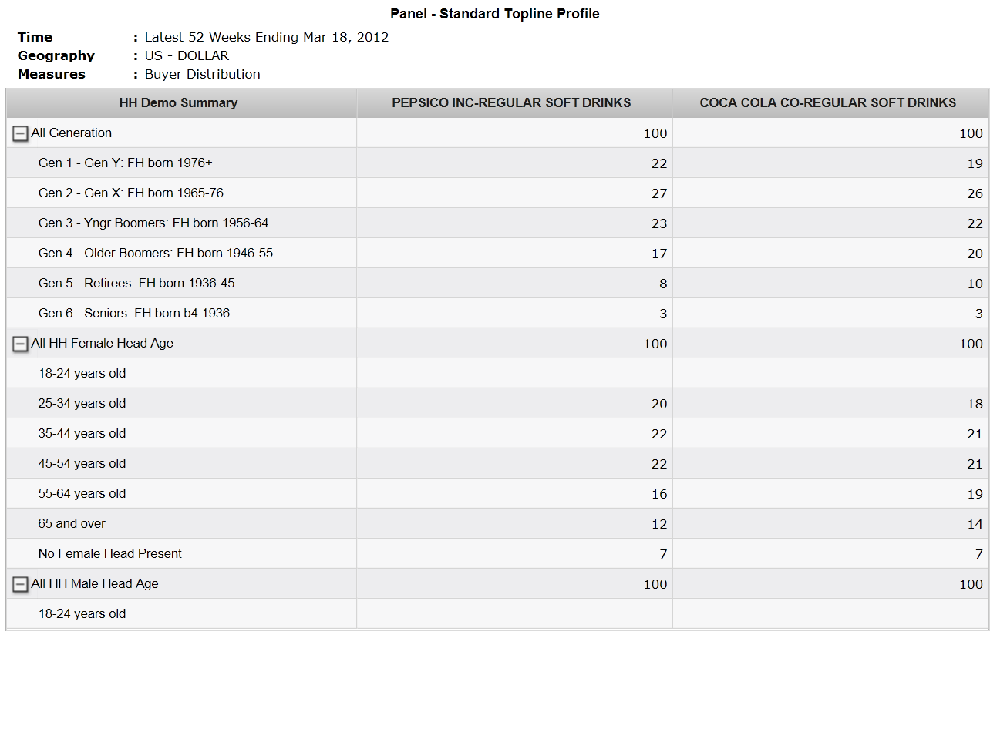Select 25-34 years old row
990x729 pixels.
[x=497, y=403]
